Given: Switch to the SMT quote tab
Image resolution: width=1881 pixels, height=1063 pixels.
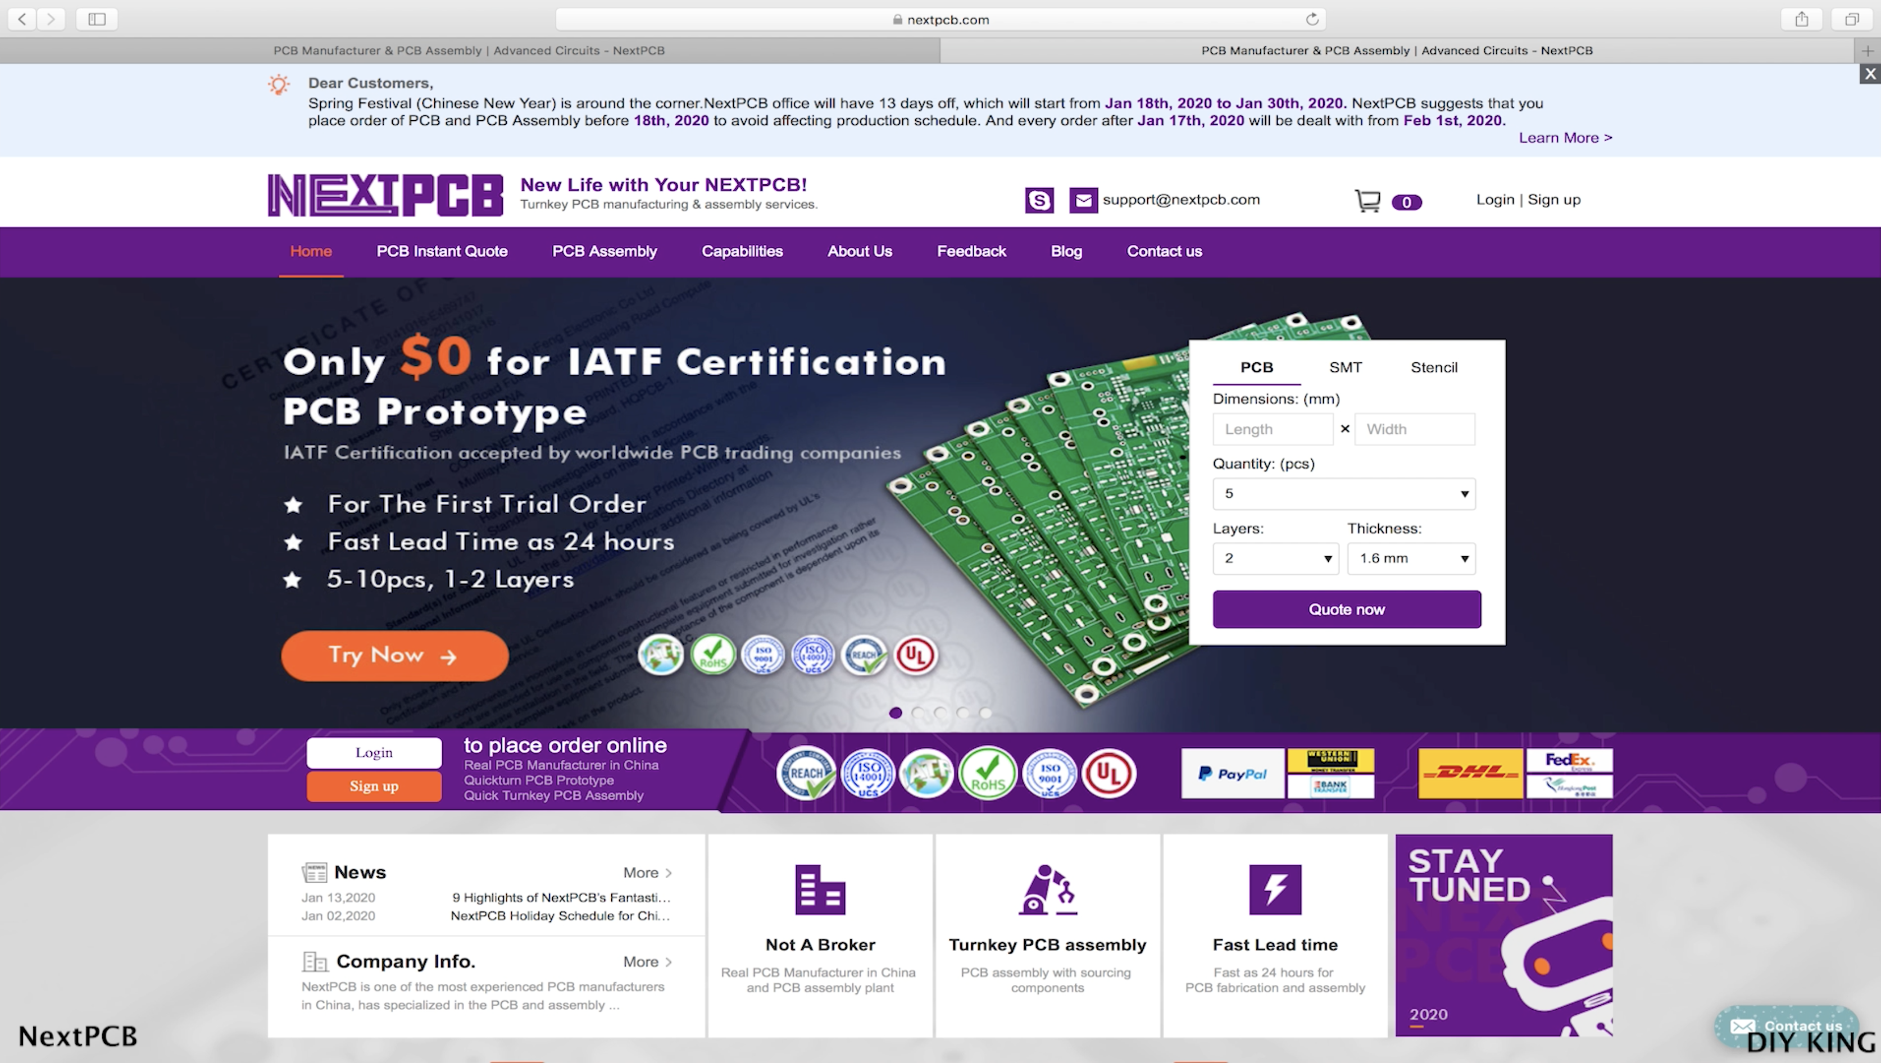Looking at the screenshot, I should click(1345, 367).
